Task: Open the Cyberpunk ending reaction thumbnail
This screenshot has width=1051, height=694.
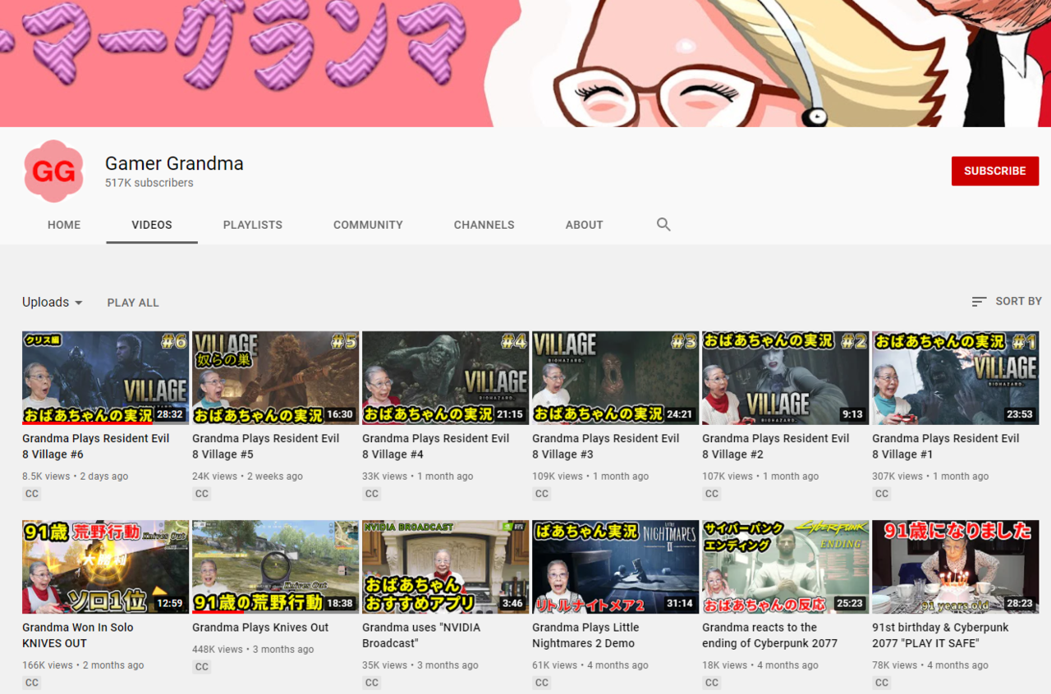Action: [x=785, y=567]
